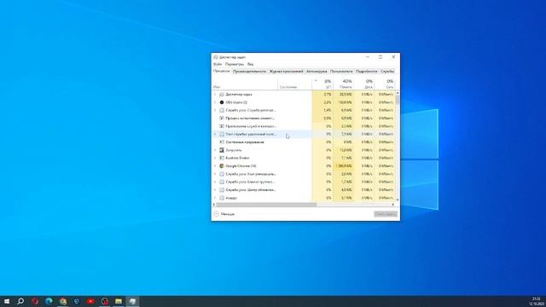Click the 2,2% CPU cell for OBS Studio
This screenshot has width=546, height=307.
pyautogui.click(x=322, y=102)
